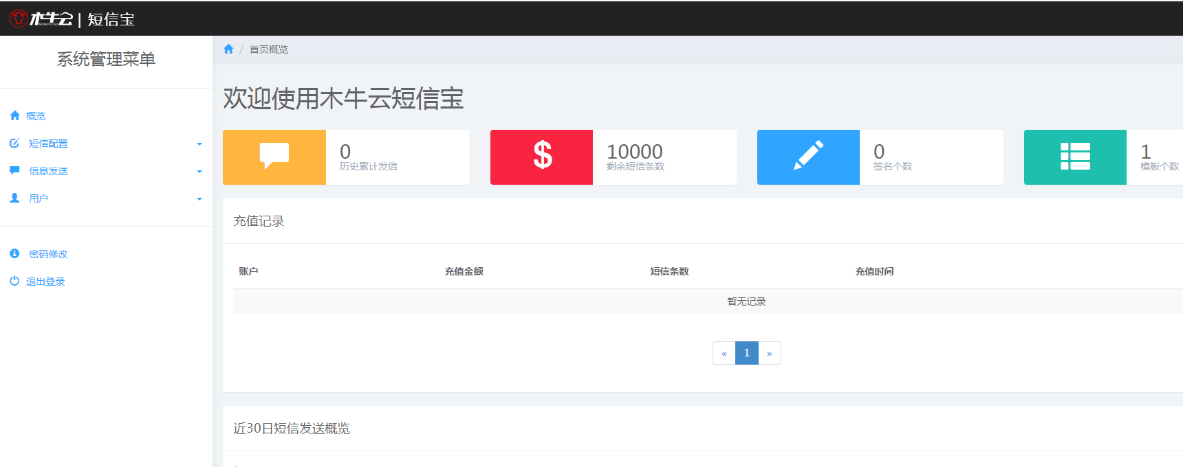
Task: Click the 暂无记录 empty row
Action: tap(708, 301)
